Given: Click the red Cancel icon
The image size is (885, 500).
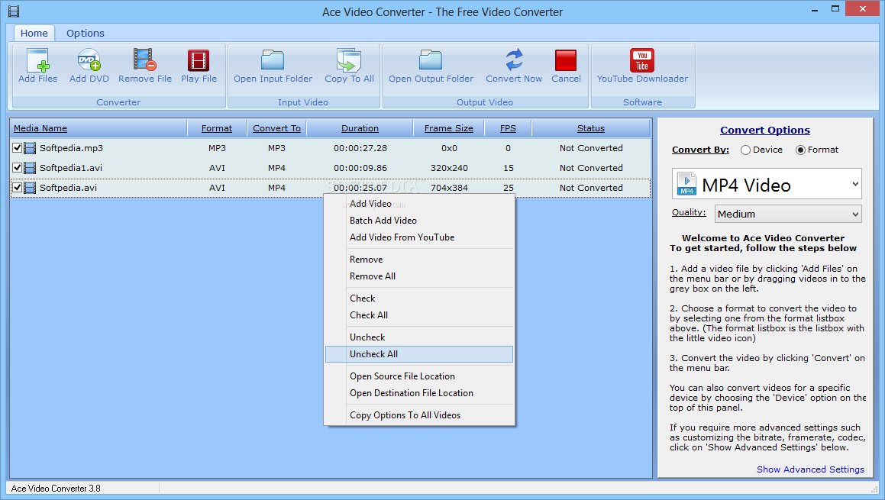Looking at the screenshot, I should click(x=566, y=60).
